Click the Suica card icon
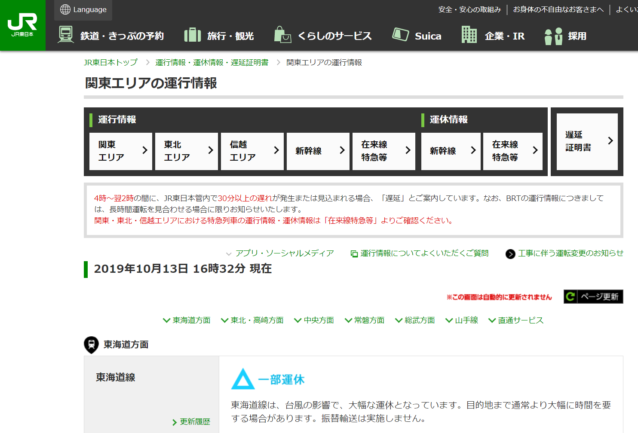The width and height of the screenshot is (638, 433). pos(401,34)
